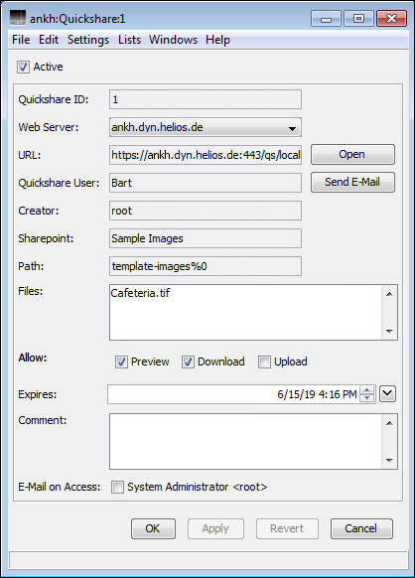Screen dimensions: 415x578
Task: Click the Quickshare User field showing Bart
Action: pos(206,183)
